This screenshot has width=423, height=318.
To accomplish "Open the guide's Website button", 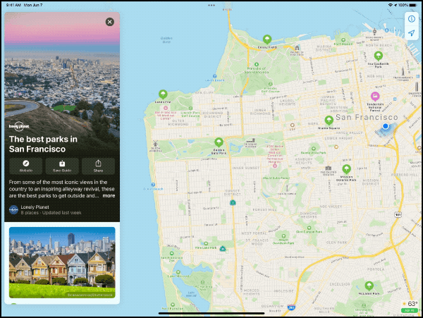I will [26, 166].
